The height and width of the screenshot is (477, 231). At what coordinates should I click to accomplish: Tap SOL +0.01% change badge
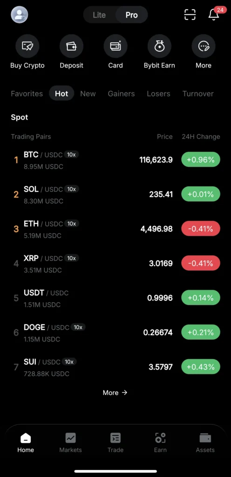(x=201, y=194)
